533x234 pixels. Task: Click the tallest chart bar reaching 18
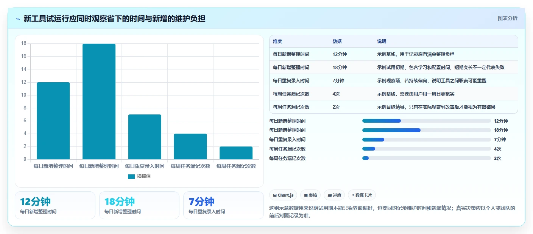pyautogui.click(x=99, y=102)
